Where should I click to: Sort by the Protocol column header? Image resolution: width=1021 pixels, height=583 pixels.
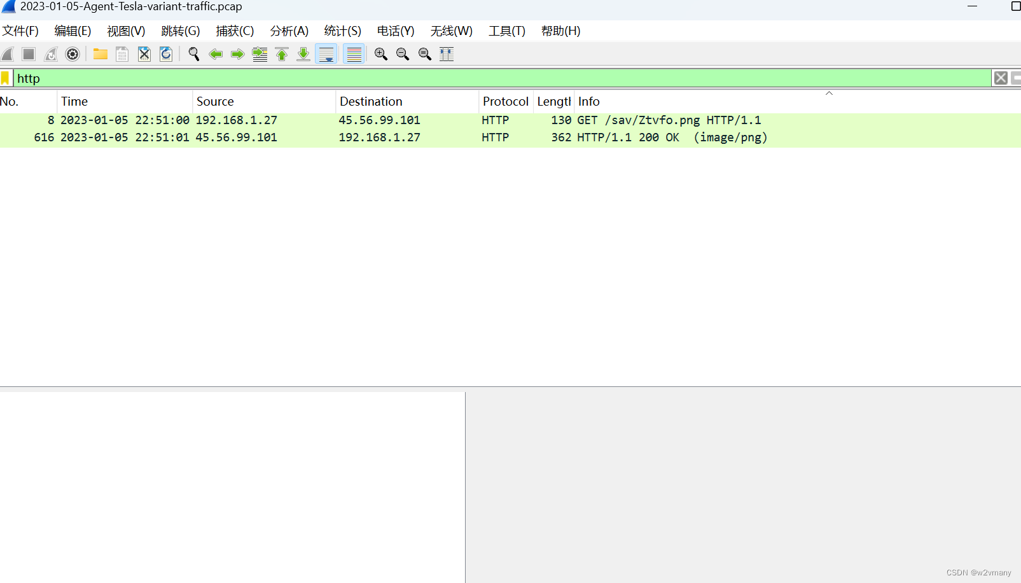click(506, 102)
